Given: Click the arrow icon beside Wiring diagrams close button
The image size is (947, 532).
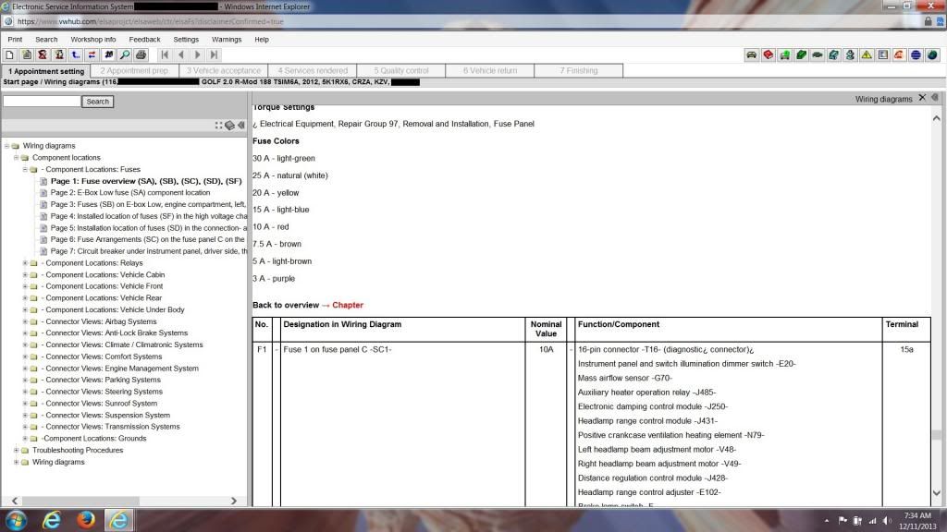Looking at the screenshot, I should point(934,98).
